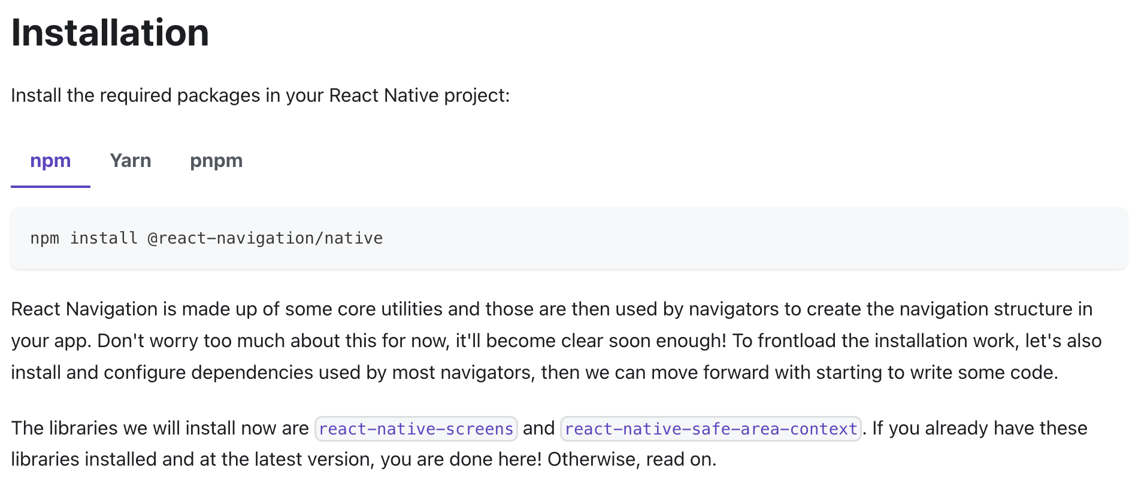
Task: Switch to the npm tab
Action: click(x=50, y=161)
